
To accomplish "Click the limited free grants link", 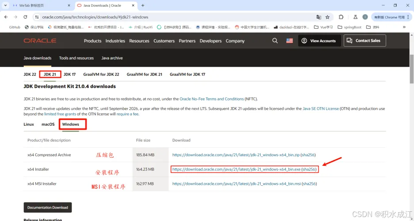I will tap(60, 114).
